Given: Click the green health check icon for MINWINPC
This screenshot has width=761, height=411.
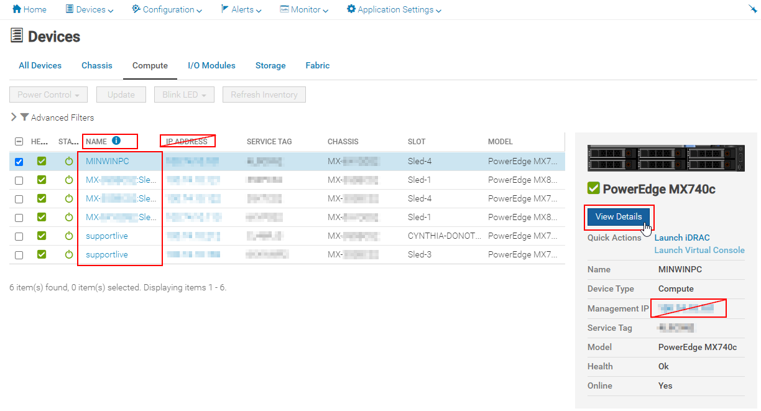Looking at the screenshot, I should click(x=41, y=160).
